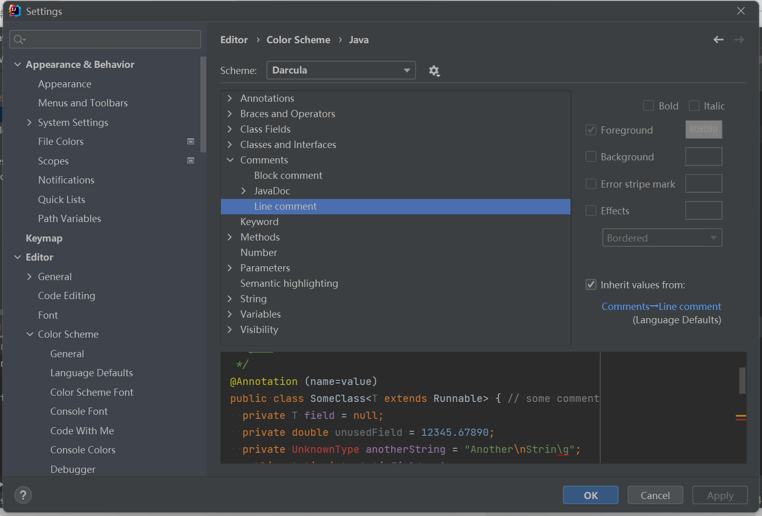Click the Foreground color swatch 808080
The height and width of the screenshot is (516, 762).
click(x=703, y=130)
